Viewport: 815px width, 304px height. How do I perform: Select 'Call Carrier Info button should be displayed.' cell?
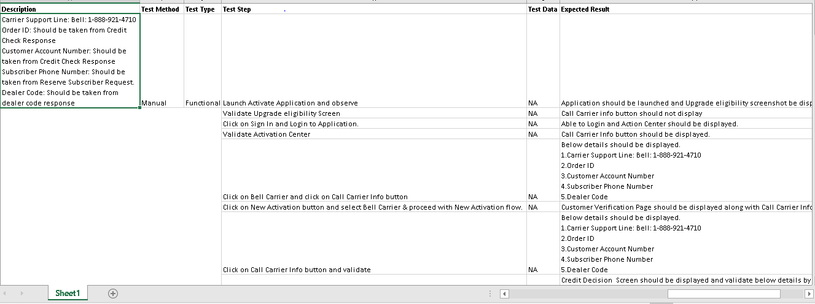point(687,134)
